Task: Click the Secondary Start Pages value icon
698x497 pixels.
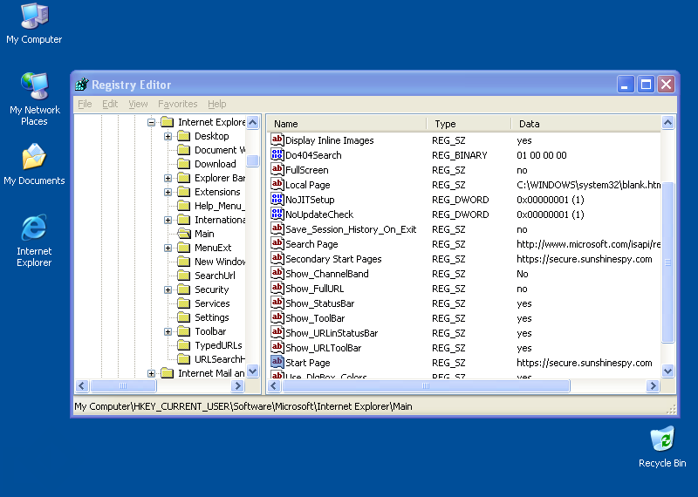Action: click(277, 258)
